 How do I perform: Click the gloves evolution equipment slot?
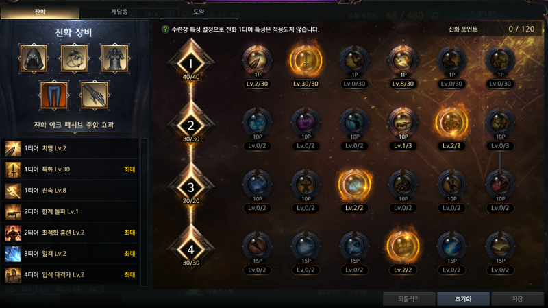[94, 95]
